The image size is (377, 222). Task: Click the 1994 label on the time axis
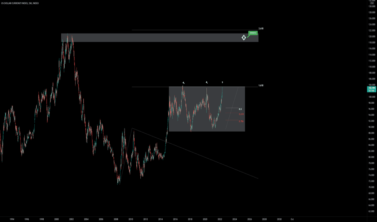click(12, 219)
